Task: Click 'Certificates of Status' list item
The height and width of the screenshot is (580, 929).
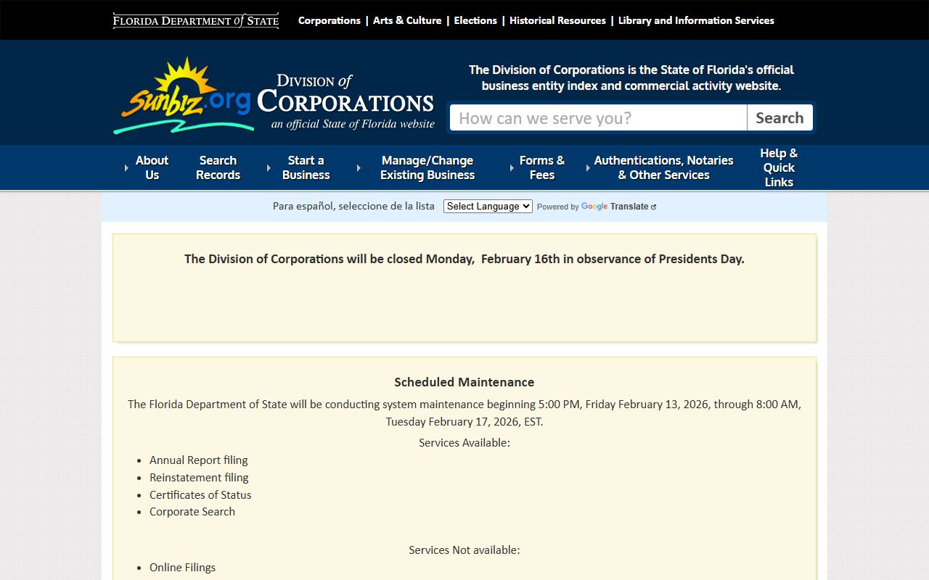Action: (x=200, y=495)
